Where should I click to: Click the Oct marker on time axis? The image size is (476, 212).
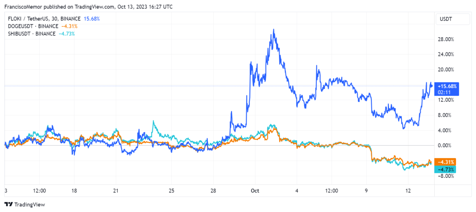255,191
